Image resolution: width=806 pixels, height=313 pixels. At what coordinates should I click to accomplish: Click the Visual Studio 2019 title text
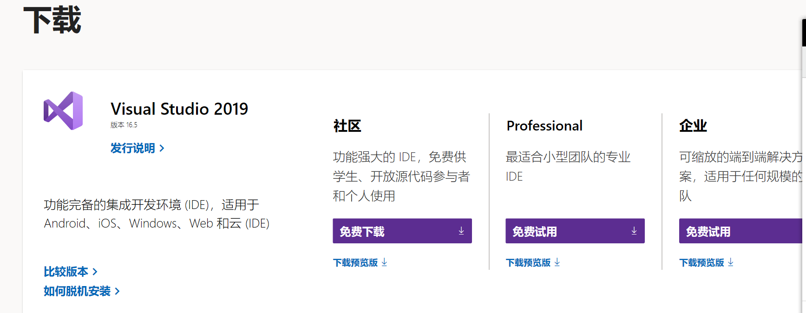click(x=179, y=109)
